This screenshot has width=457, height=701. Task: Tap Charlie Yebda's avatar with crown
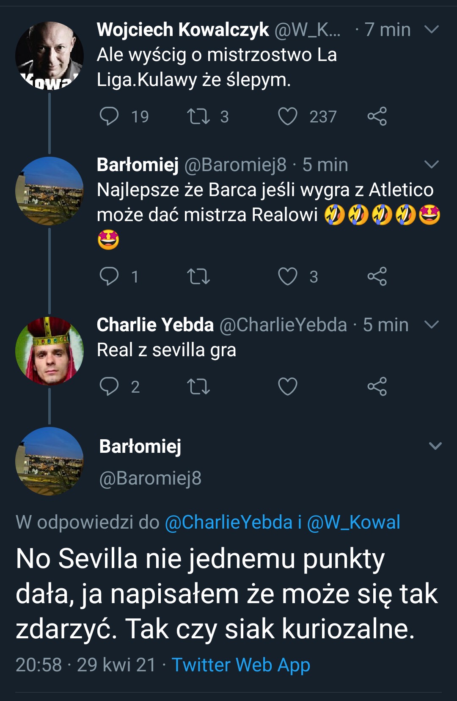pyautogui.click(x=50, y=351)
